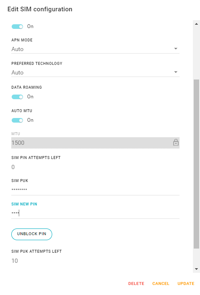Disable the Data Roaming toggle
Screen dimensions: 200x295
click(17, 97)
